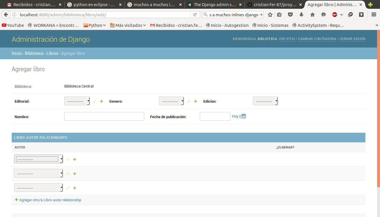
Task: Switch to The Django admin site tab
Action: pos(215,5)
